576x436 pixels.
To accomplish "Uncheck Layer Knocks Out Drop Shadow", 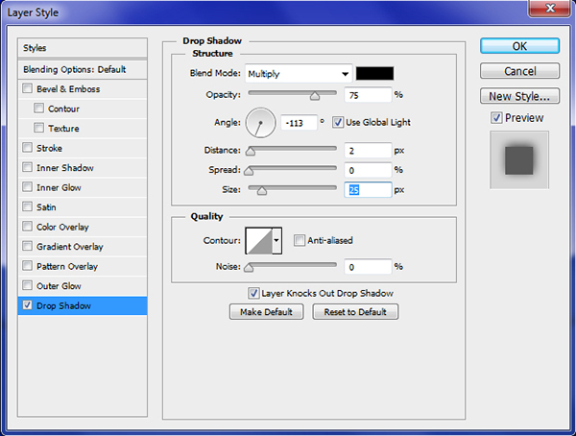I will pos(253,293).
